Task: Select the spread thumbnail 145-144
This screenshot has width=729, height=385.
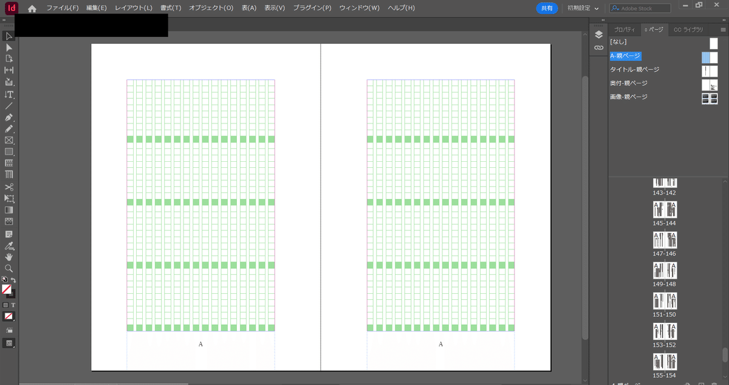Action: coord(665,210)
